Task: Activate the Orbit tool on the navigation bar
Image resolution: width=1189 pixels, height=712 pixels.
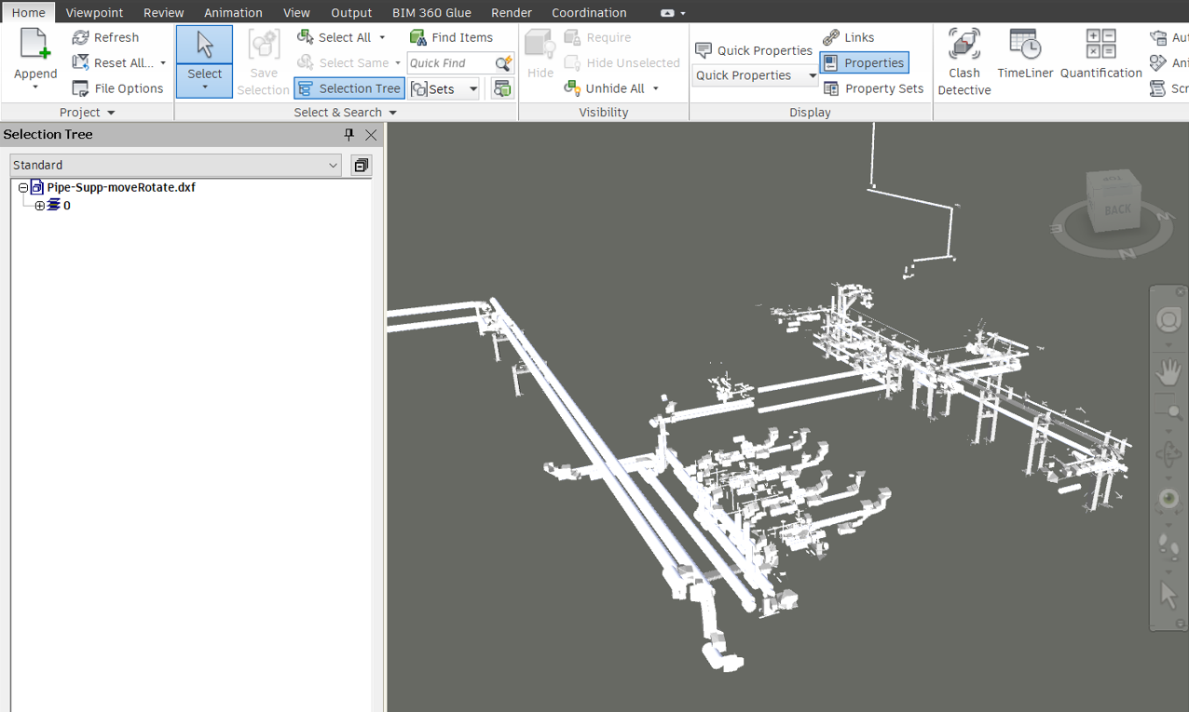Action: click(1168, 454)
